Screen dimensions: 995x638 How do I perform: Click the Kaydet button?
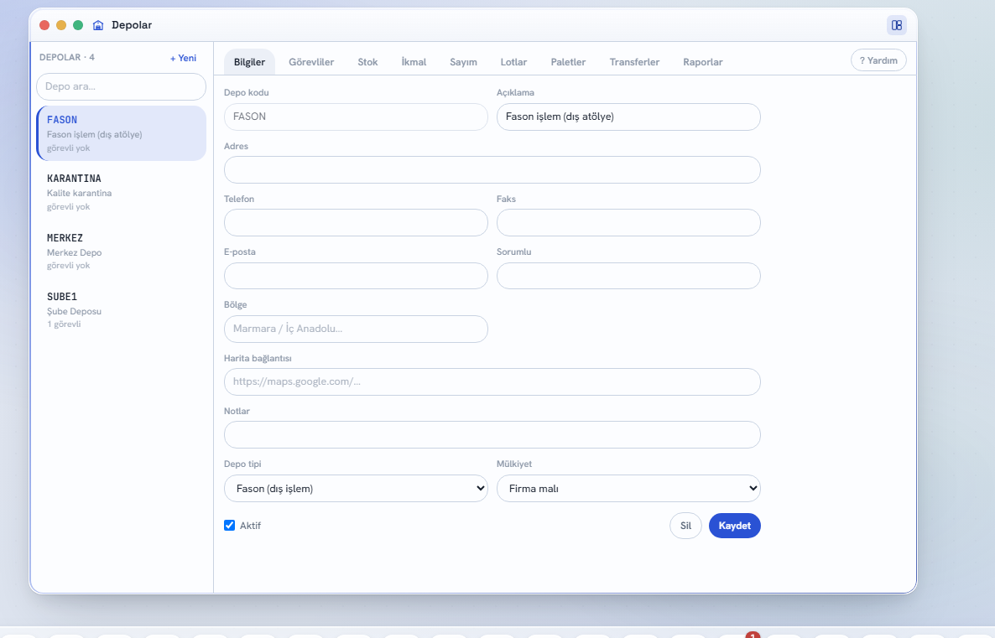(734, 526)
